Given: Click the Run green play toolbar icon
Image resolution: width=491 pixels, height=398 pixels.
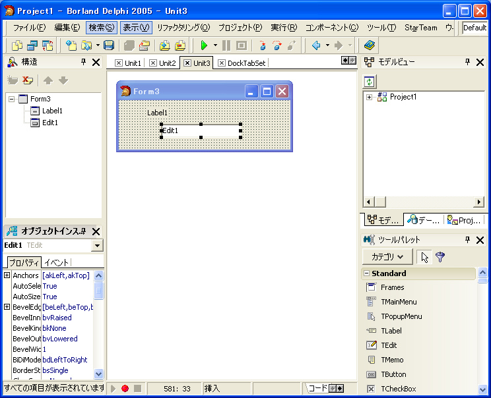Looking at the screenshot, I should coord(204,45).
